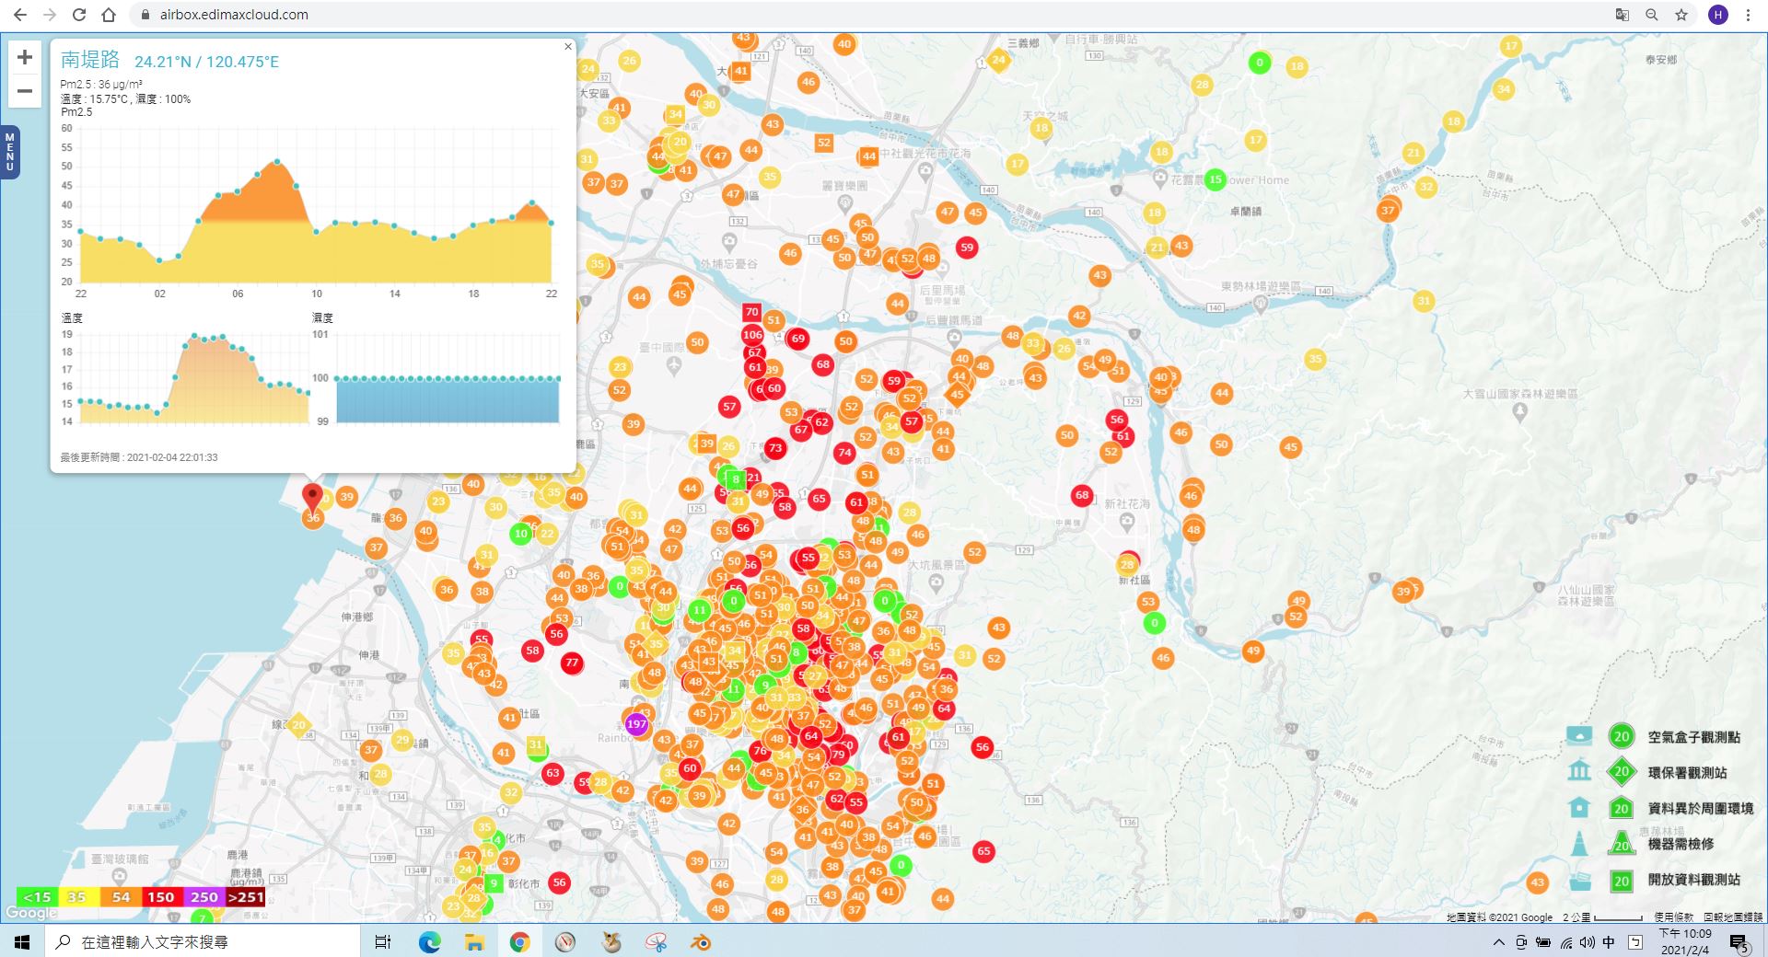Open the vertical MENU side tab
This screenshot has height=957, width=1768.
(x=9, y=152)
